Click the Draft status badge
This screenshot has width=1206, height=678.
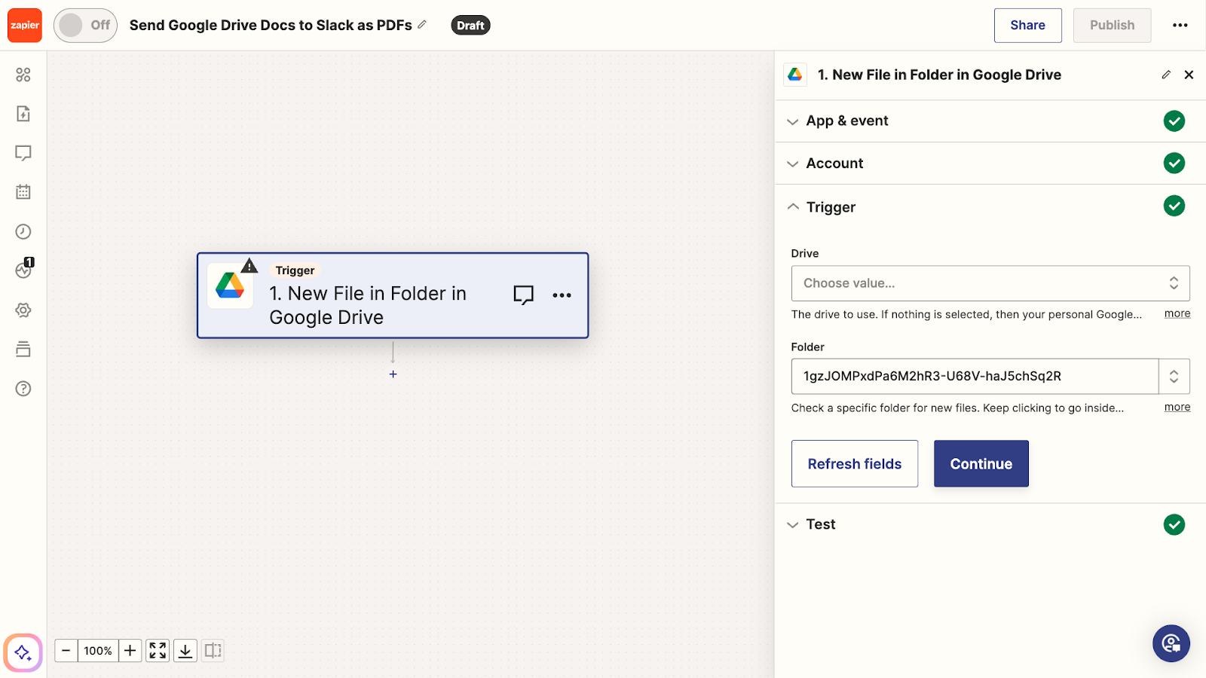click(470, 26)
